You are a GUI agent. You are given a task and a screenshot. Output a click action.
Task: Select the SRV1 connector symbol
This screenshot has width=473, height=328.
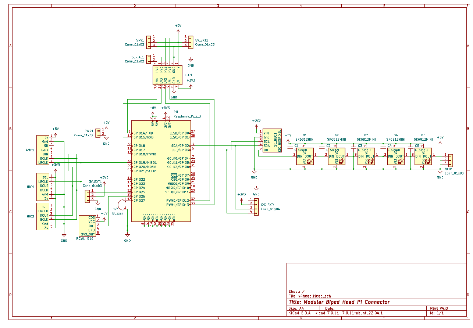148,42
